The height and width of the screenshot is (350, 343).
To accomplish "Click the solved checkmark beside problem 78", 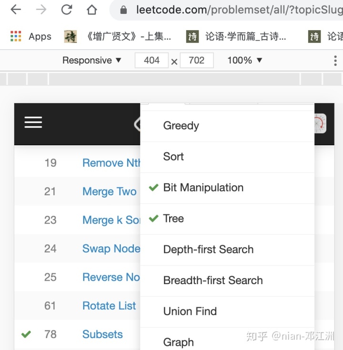I will (26, 334).
